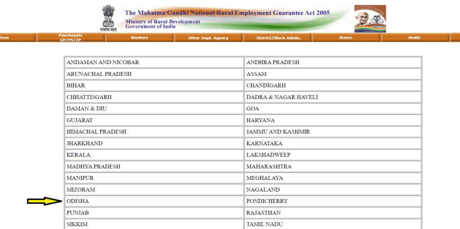Screen dimensions: 460x229
Task: Open JAMMU AND KASHMIR state page
Action: click(278, 132)
